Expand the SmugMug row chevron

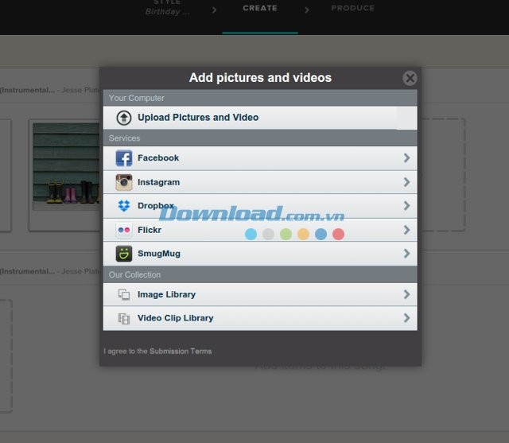point(406,254)
